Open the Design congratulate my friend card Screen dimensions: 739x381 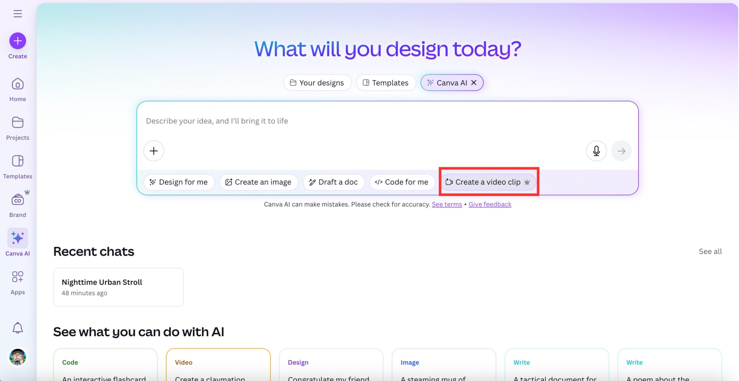coord(331,365)
